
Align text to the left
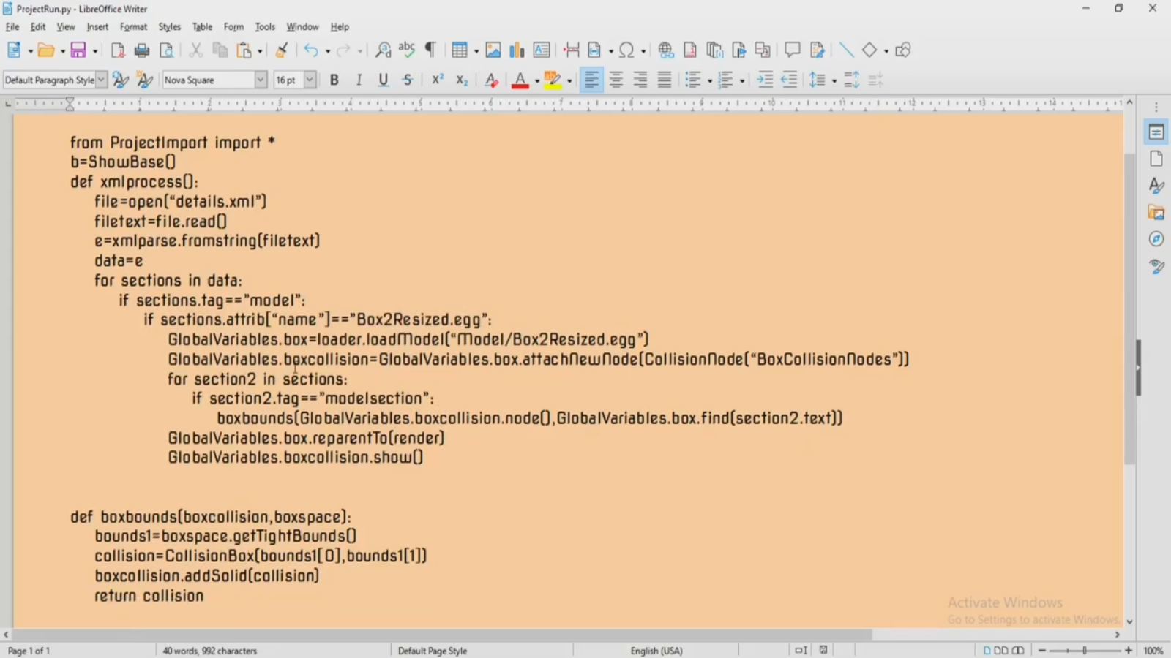pyautogui.click(x=591, y=80)
